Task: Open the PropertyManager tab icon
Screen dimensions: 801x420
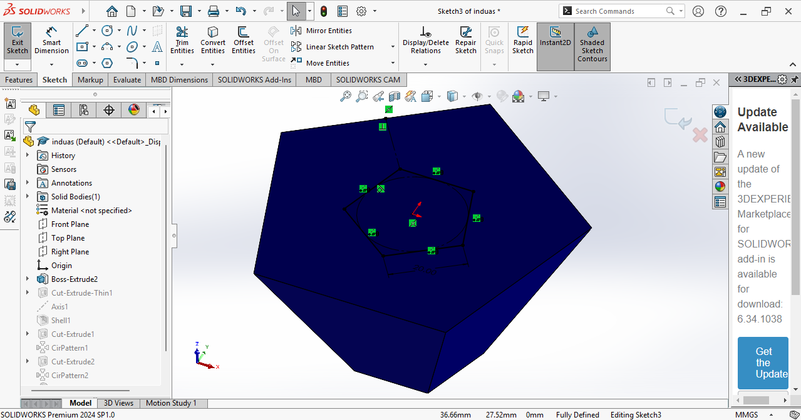Action: 59,110
